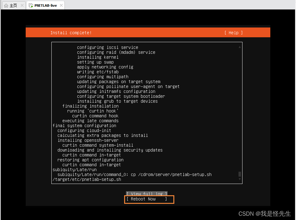Activate the Reboot Now button
The width and height of the screenshot is (296, 220).
click(x=149, y=199)
